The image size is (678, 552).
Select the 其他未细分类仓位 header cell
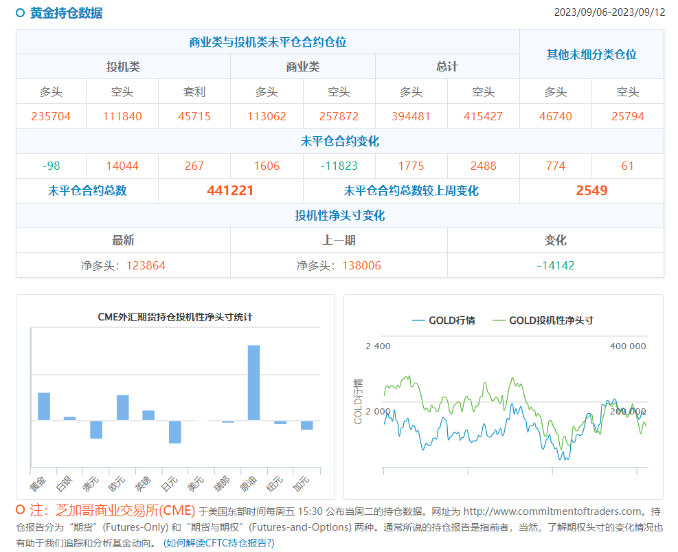[x=591, y=54]
